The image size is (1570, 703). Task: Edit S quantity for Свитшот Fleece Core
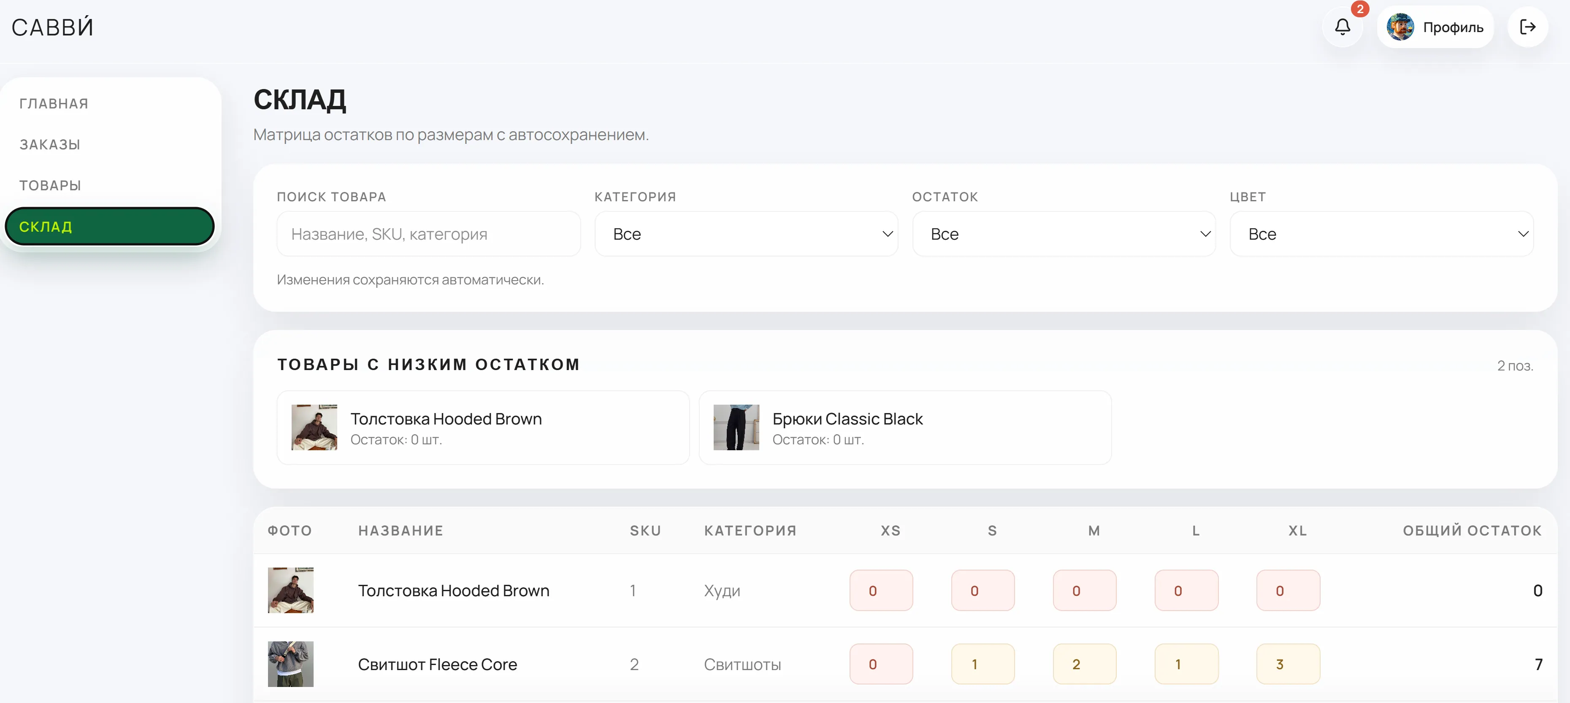pyautogui.click(x=983, y=664)
